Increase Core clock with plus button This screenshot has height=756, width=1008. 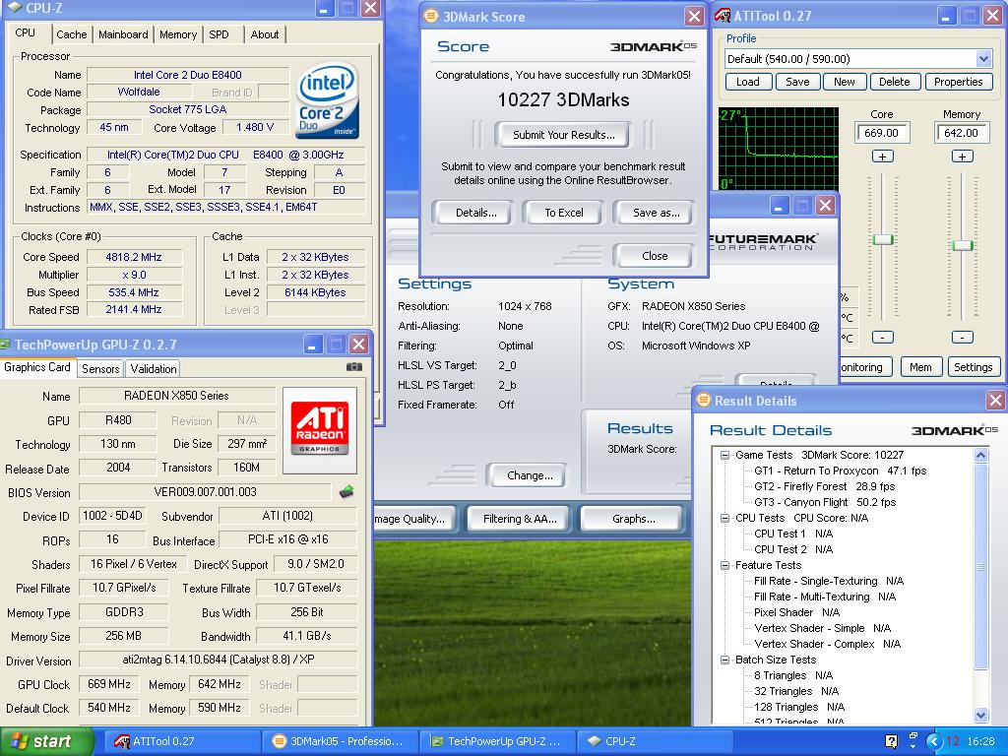(x=882, y=157)
